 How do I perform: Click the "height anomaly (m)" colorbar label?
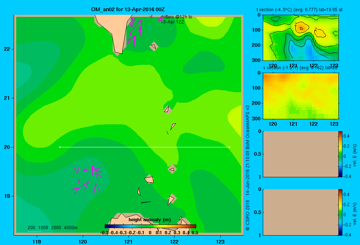[x=150, y=220]
